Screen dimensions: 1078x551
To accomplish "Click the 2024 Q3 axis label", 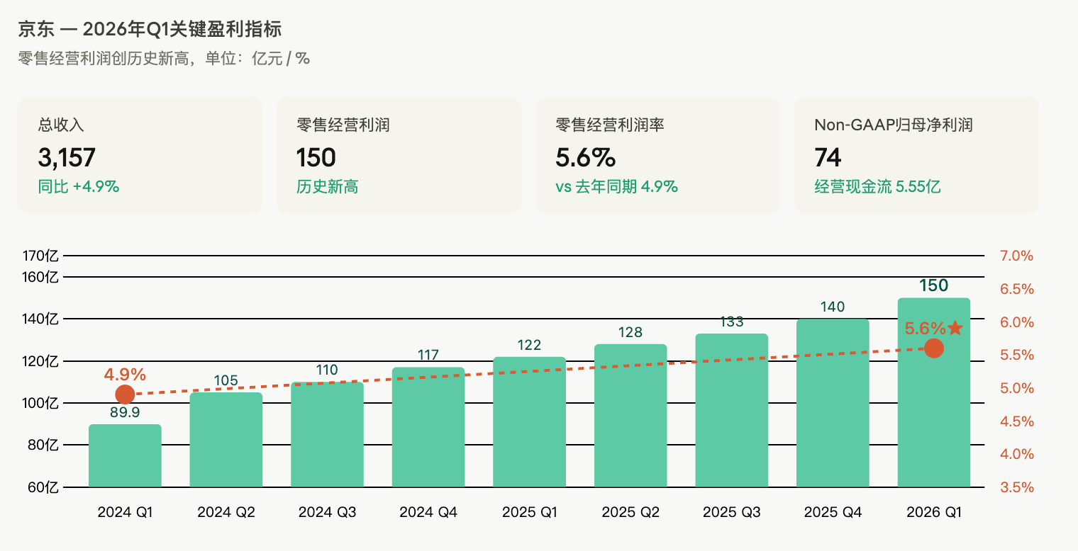I will tap(327, 512).
